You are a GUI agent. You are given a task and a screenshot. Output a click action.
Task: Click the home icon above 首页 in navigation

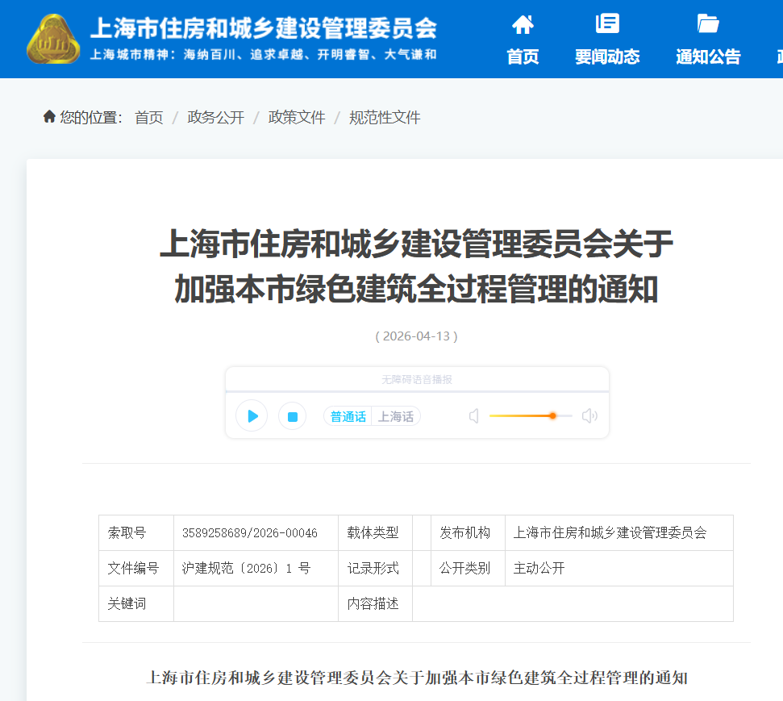click(522, 25)
